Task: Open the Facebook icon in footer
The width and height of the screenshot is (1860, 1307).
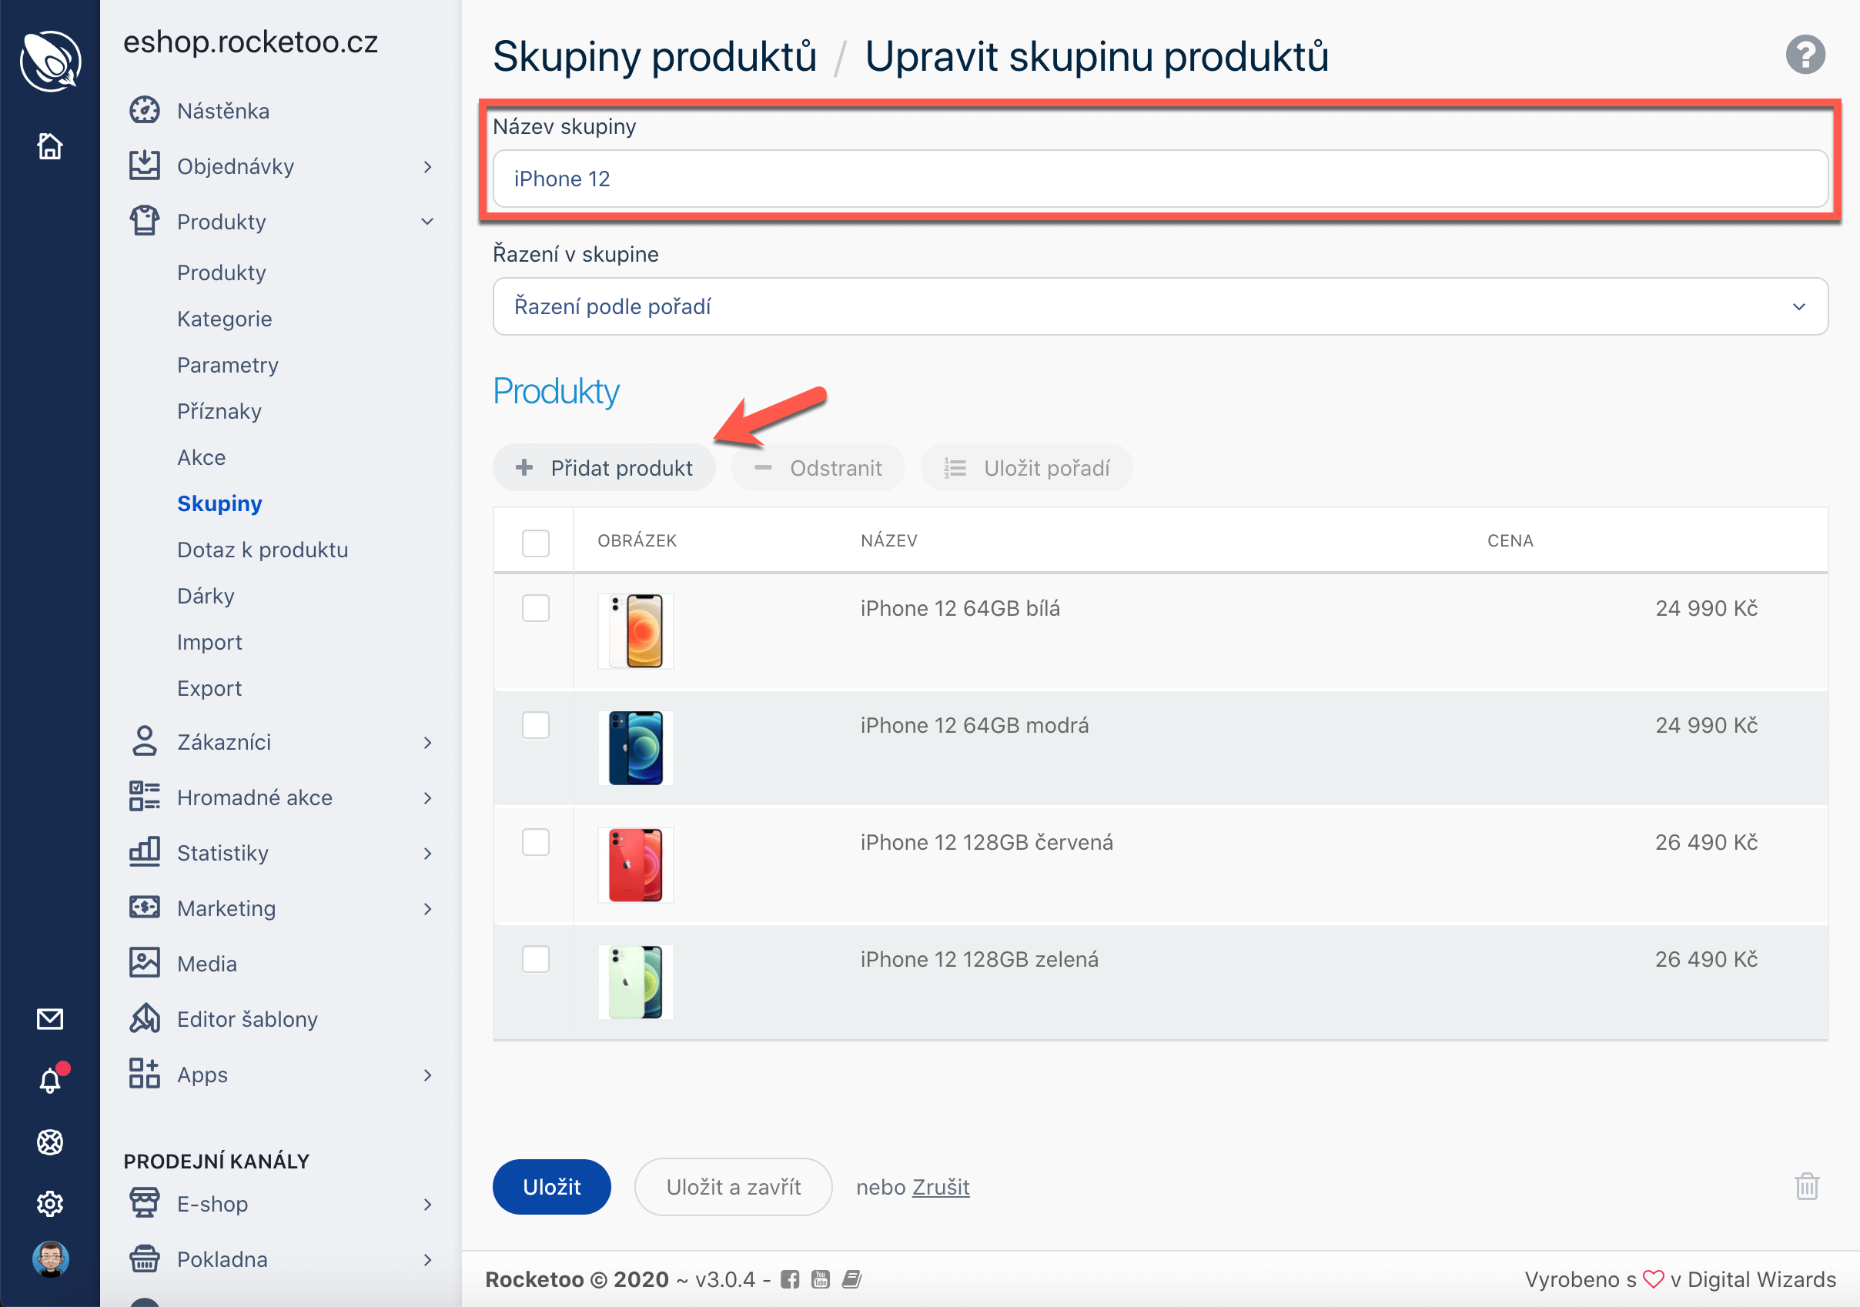Action: point(790,1279)
